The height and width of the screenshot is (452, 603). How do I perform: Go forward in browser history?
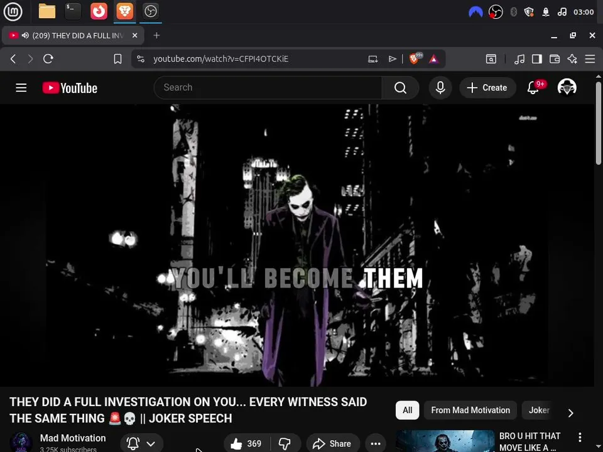[x=30, y=59]
